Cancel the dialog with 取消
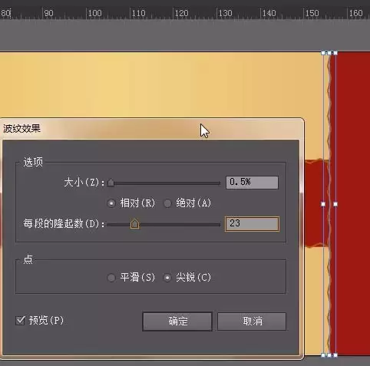 click(252, 321)
